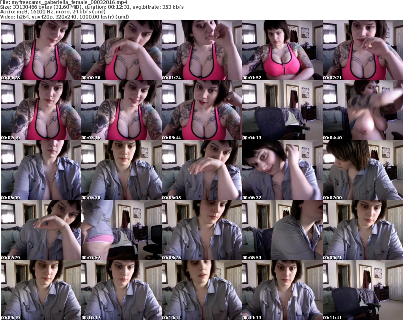Image resolution: width=404 pixels, height=320 pixels.
Task: Open the thumbnail at 00:01:24
Action: point(202,50)
